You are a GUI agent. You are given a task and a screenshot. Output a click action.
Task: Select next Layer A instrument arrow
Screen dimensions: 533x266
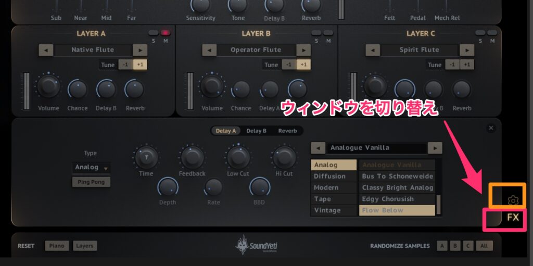pos(139,50)
